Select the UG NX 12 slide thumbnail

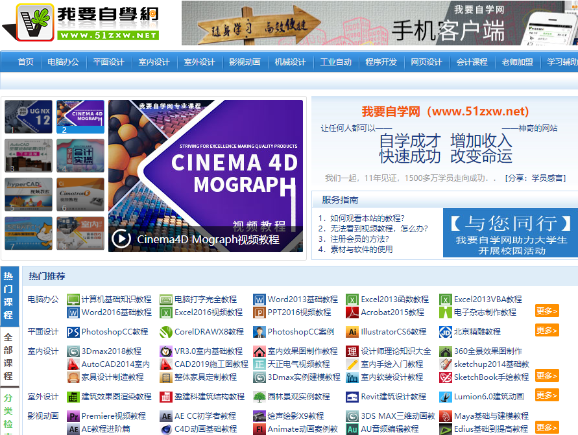click(x=29, y=117)
